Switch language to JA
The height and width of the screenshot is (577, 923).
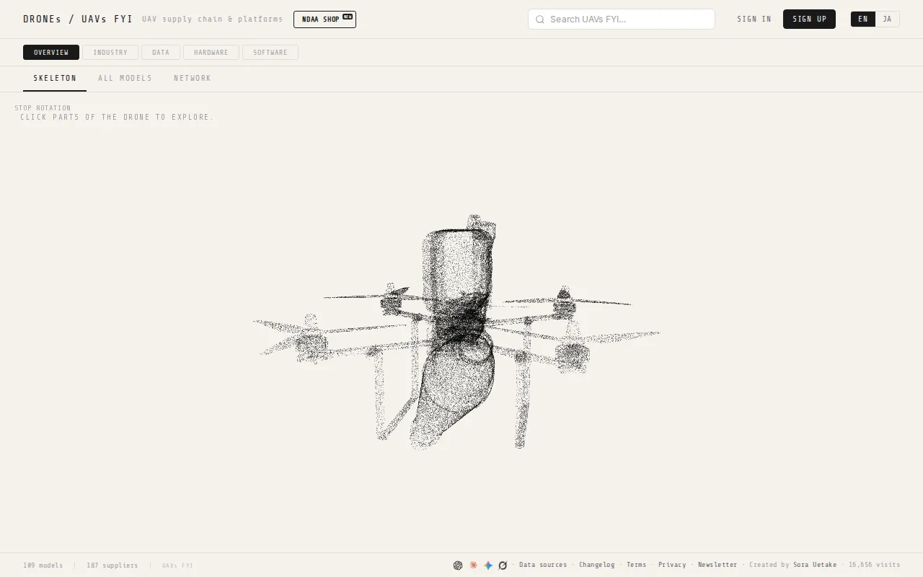pyautogui.click(x=887, y=19)
